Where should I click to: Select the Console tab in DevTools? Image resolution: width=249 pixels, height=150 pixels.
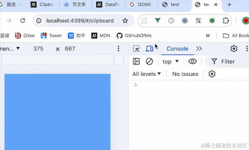tap(177, 49)
